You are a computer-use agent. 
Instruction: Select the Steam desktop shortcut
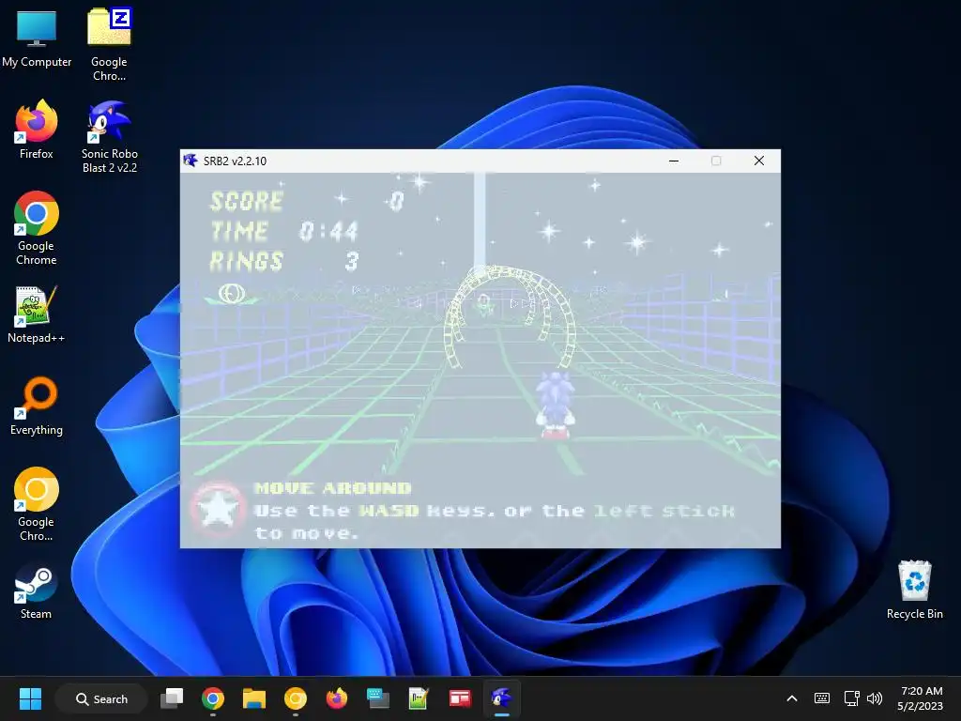37,591
